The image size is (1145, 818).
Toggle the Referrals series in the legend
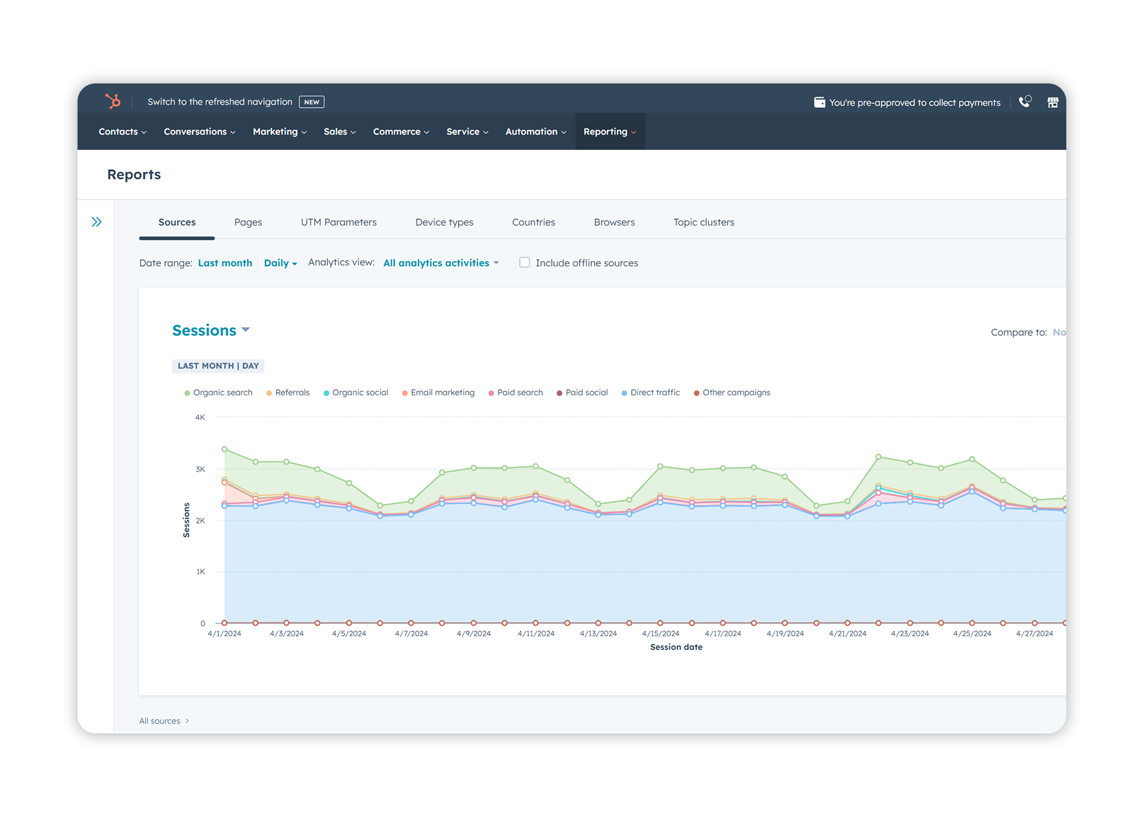click(269, 392)
